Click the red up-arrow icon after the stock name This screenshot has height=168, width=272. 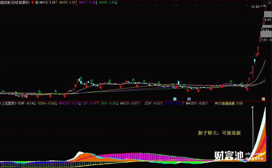tap(33, 2)
